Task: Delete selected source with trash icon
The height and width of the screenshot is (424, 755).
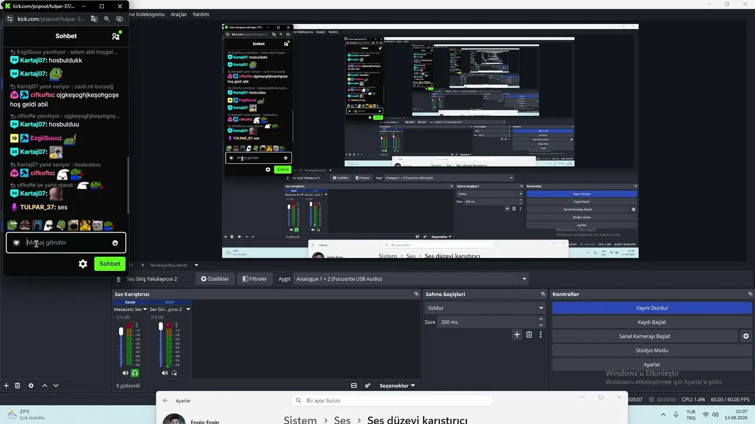Action: point(18,386)
